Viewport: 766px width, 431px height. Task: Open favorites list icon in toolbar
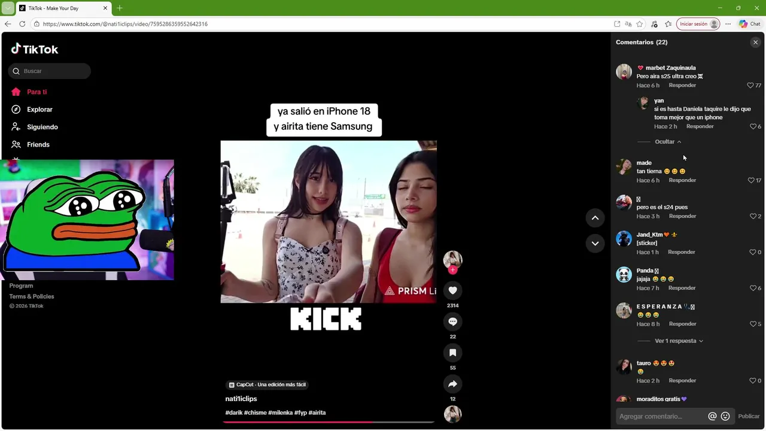point(668,24)
